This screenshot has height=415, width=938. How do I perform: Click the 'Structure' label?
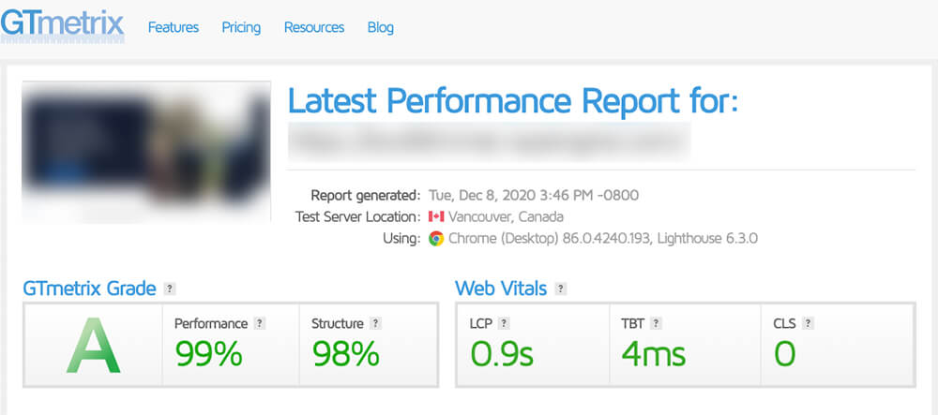(338, 323)
